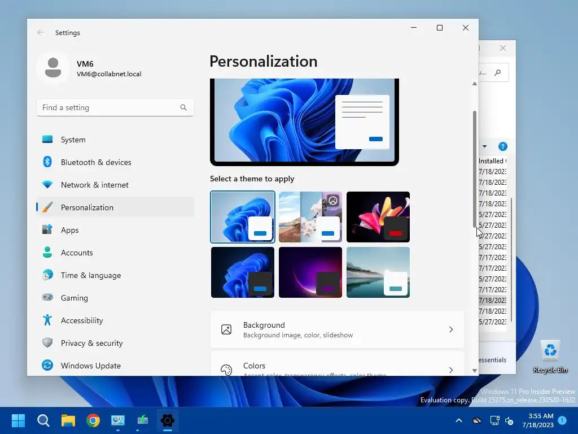Click the green-arrow taskbar app icon
Image resolution: width=578 pixels, height=434 pixels.
[x=143, y=420]
